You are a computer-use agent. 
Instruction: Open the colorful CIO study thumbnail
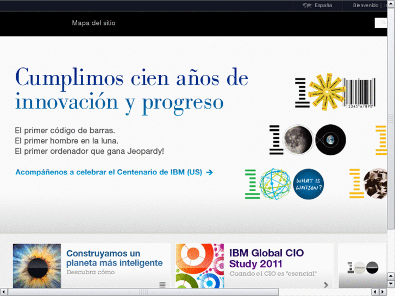click(199, 266)
